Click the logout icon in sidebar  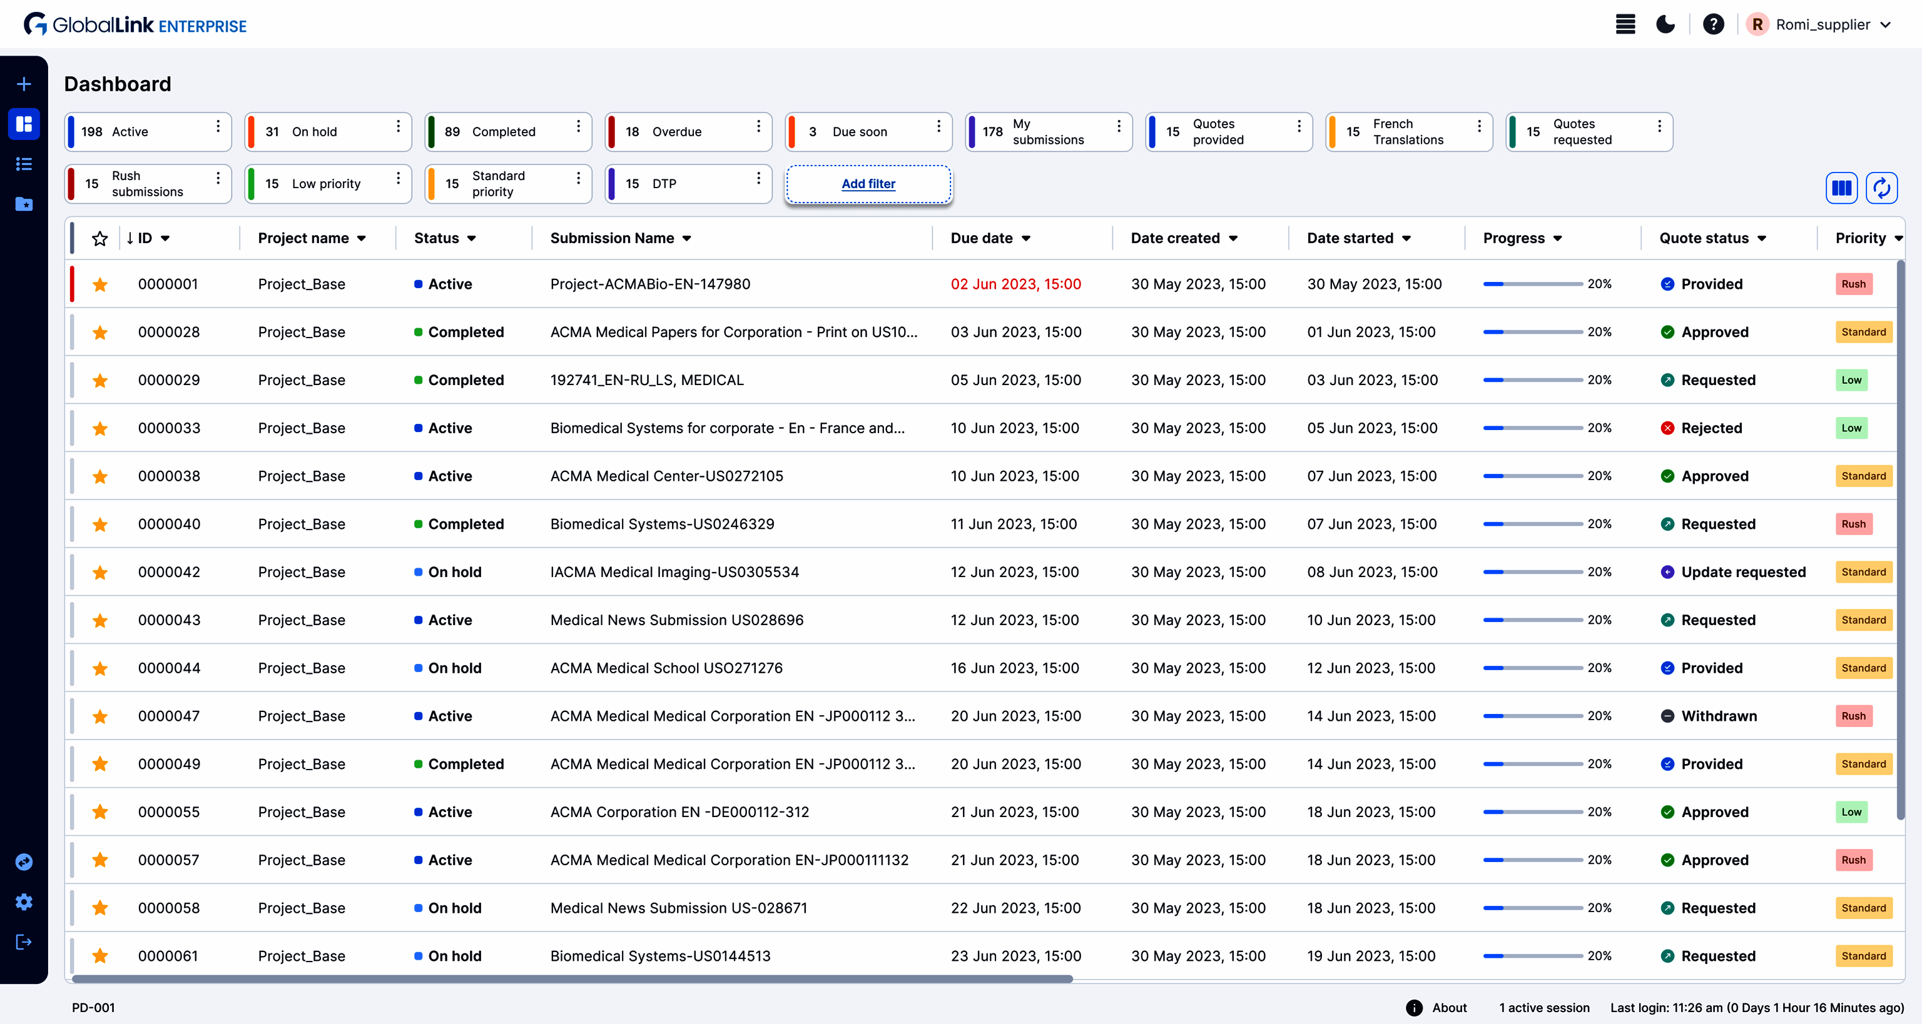tap(24, 942)
